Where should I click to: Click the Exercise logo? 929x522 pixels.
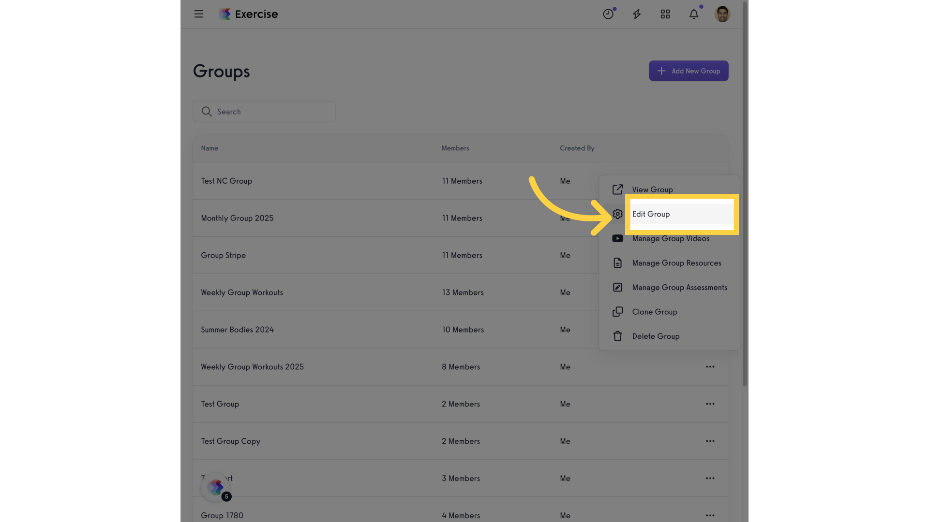click(248, 14)
